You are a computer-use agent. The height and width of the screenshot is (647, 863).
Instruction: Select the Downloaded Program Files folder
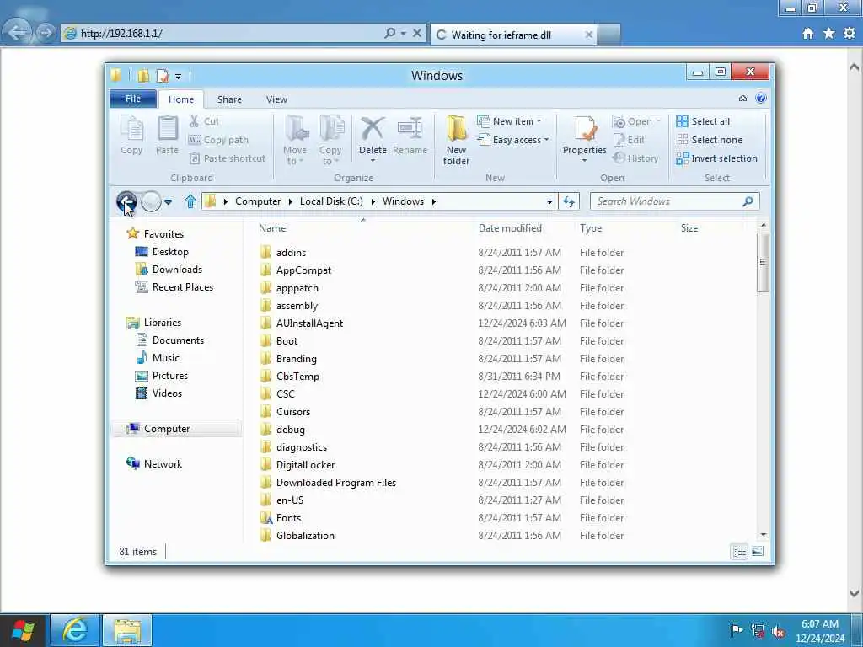(335, 483)
